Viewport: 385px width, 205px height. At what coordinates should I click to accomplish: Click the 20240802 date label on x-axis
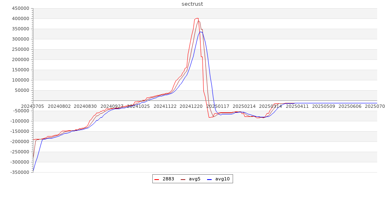pos(59,106)
